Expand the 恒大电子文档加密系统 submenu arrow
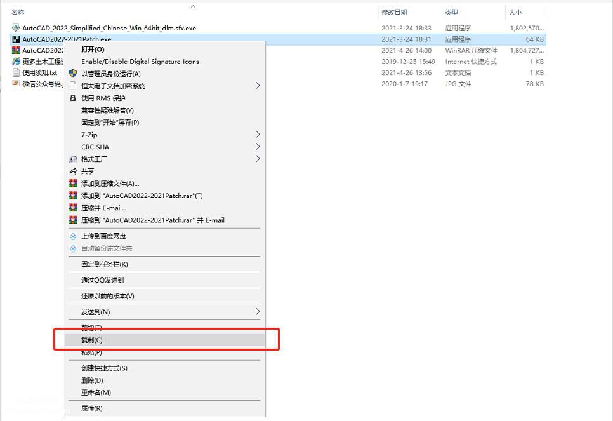This screenshot has width=613, height=421. (x=258, y=85)
